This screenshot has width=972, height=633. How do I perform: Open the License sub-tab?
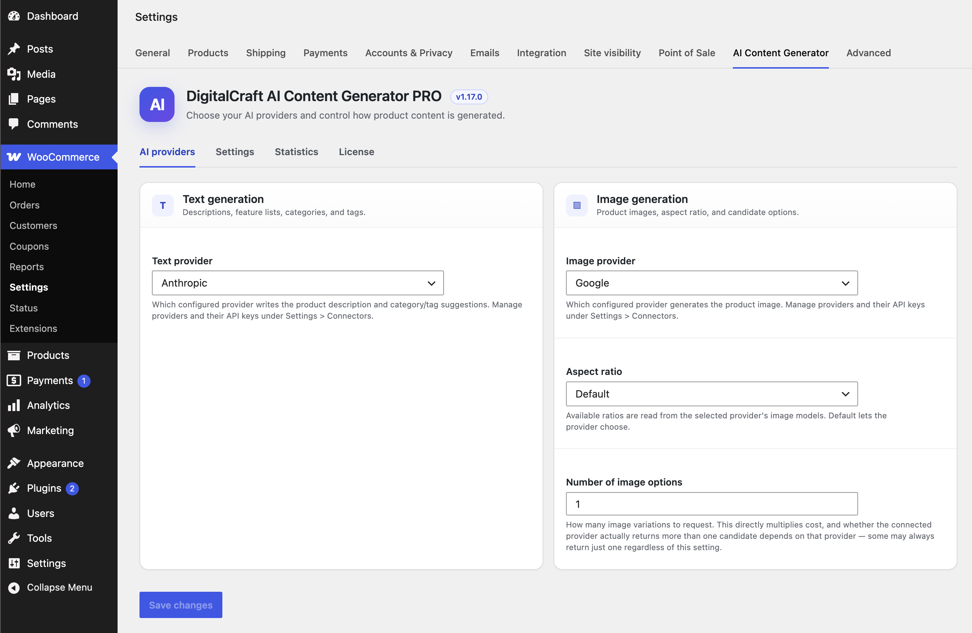click(356, 152)
